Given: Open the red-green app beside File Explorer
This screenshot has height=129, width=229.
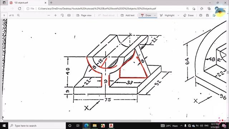Looking at the screenshot, I should point(103,126).
